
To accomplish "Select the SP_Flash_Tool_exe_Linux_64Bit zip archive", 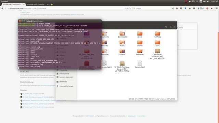I will coord(122,66).
